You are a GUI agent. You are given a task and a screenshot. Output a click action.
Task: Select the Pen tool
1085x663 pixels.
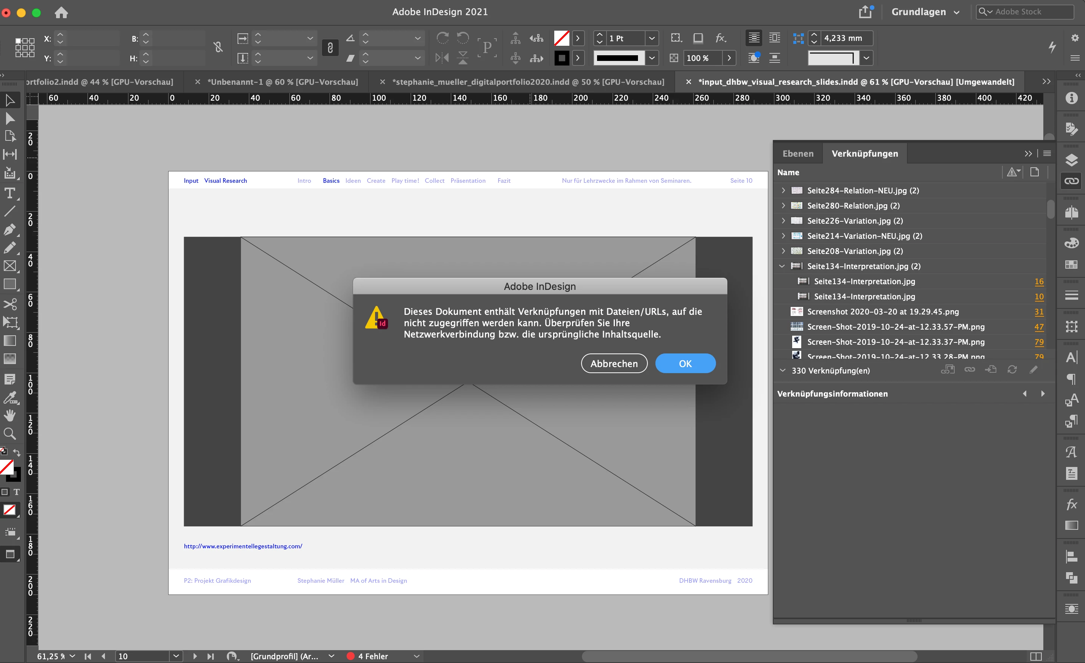[x=10, y=229]
